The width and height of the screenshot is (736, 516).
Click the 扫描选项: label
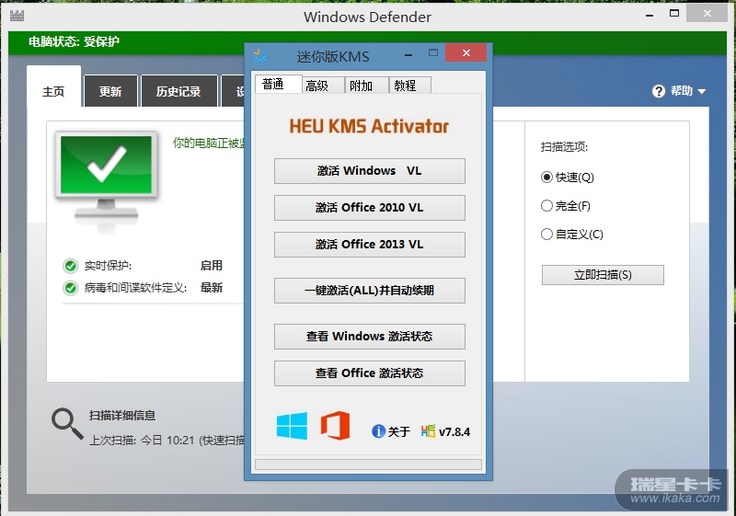564,147
